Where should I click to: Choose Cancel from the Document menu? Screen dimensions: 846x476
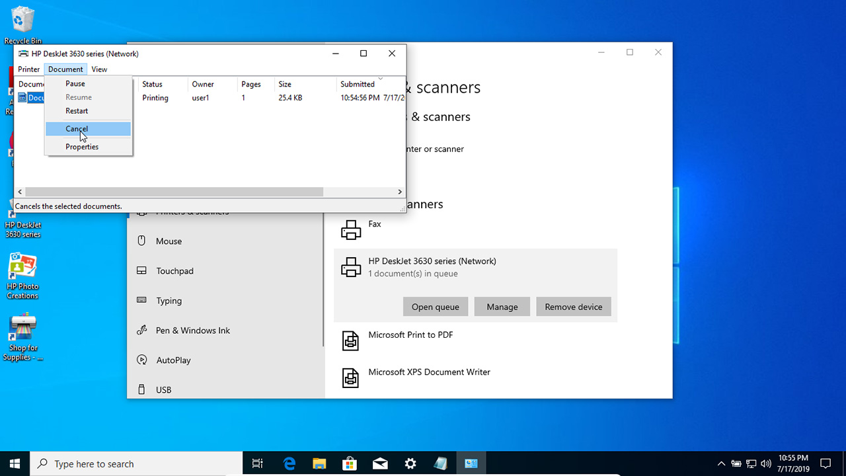coord(89,129)
